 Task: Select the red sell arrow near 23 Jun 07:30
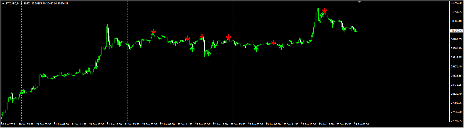(274, 42)
